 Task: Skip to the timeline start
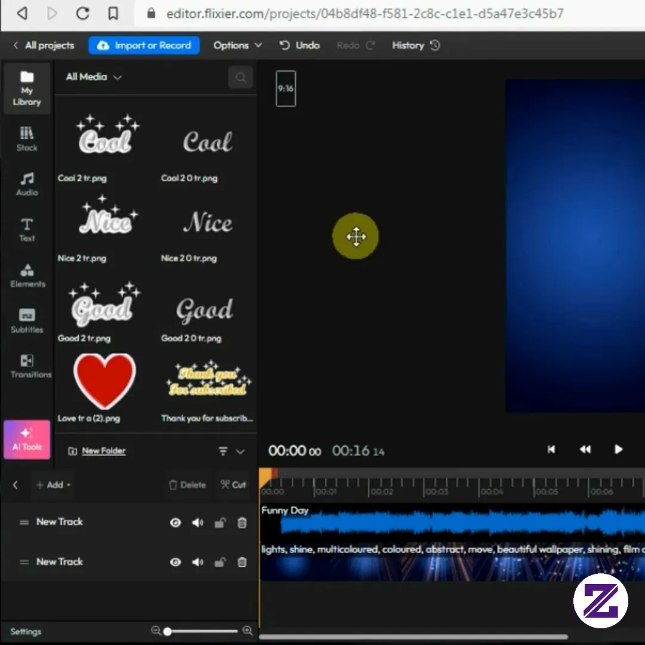click(551, 449)
